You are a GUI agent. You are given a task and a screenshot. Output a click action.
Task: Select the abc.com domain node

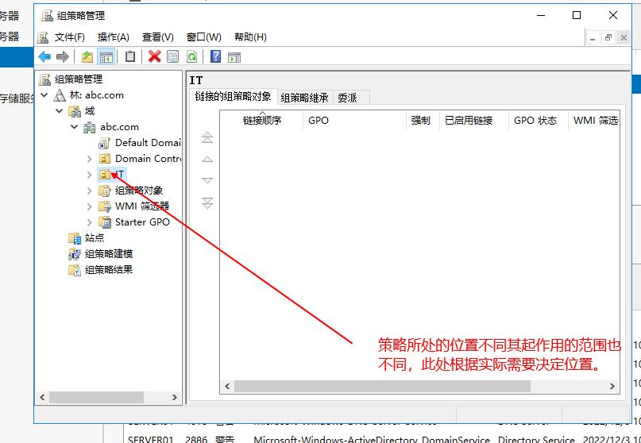click(x=119, y=127)
